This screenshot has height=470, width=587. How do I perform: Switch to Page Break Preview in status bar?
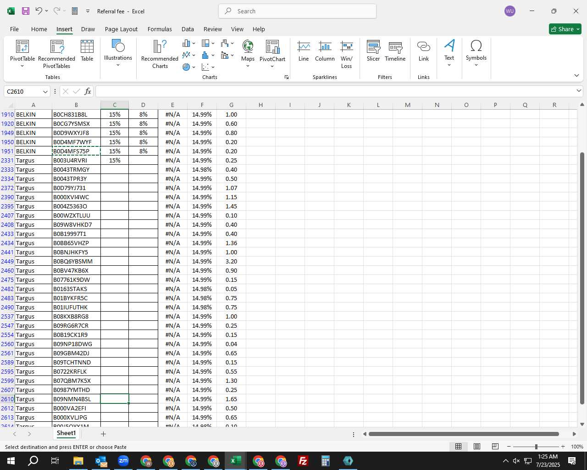495,447
